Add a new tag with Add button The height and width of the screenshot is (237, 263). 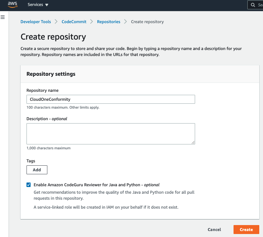(x=37, y=170)
